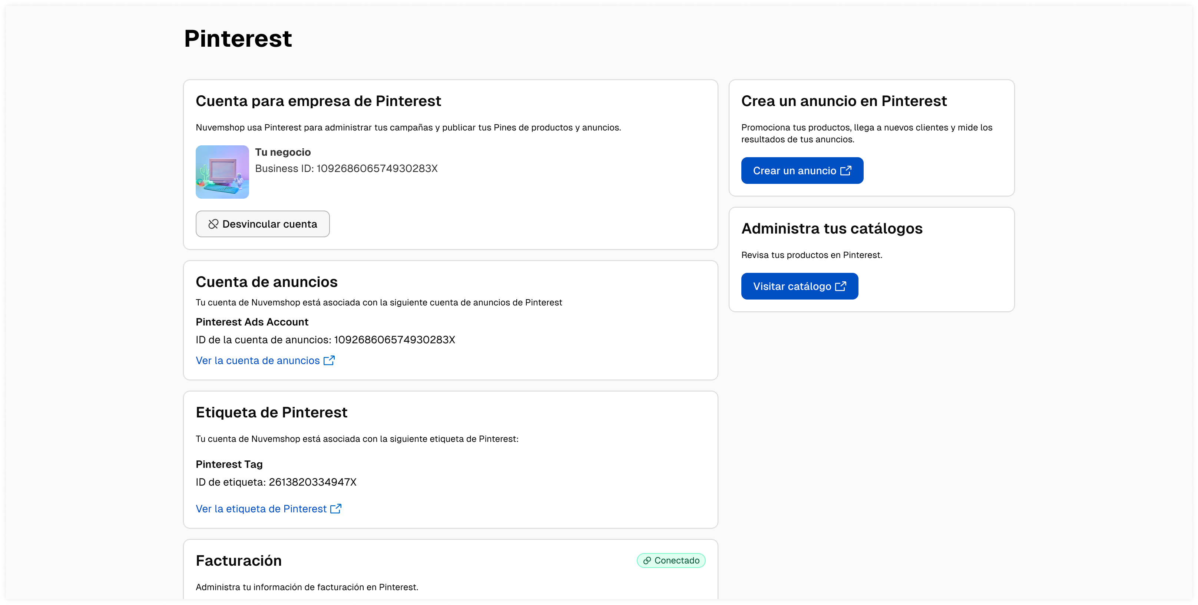
Task: Click 'Cuenta para empresa de Pinterest' heading
Action: [318, 101]
